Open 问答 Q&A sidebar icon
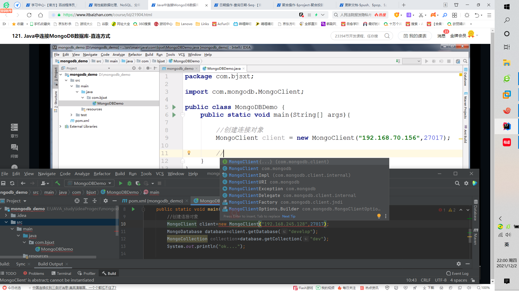 14,151
